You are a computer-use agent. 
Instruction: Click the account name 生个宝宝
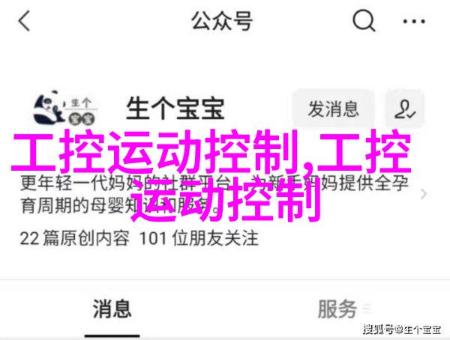[175, 109]
